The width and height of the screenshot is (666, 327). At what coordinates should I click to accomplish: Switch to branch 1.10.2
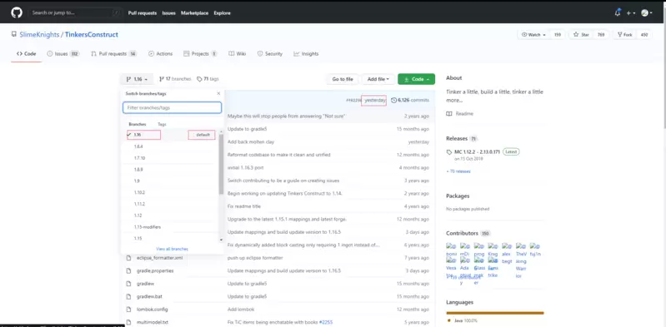click(170, 192)
